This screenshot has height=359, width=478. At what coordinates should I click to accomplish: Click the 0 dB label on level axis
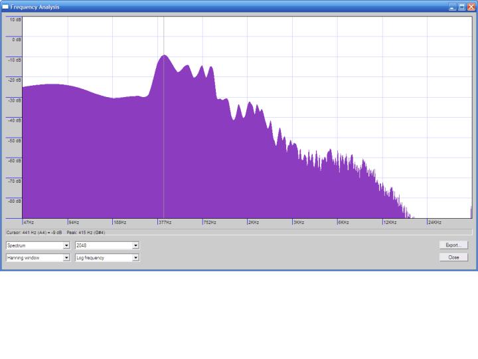(x=15, y=39)
